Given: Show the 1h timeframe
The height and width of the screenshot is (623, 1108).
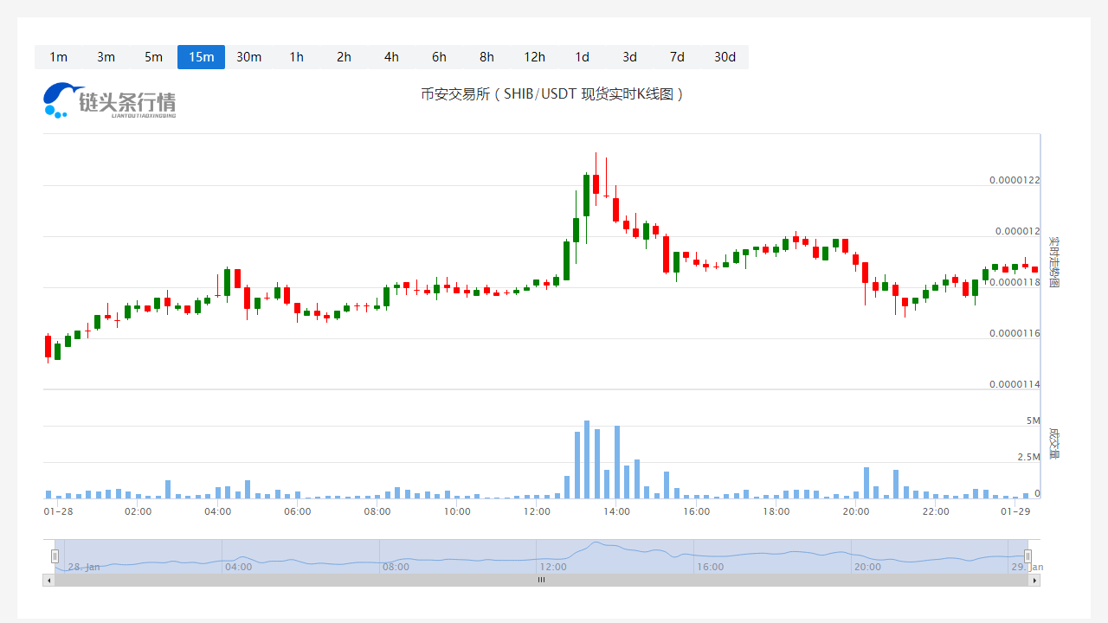Looking at the screenshot, I should click(296, 57).
